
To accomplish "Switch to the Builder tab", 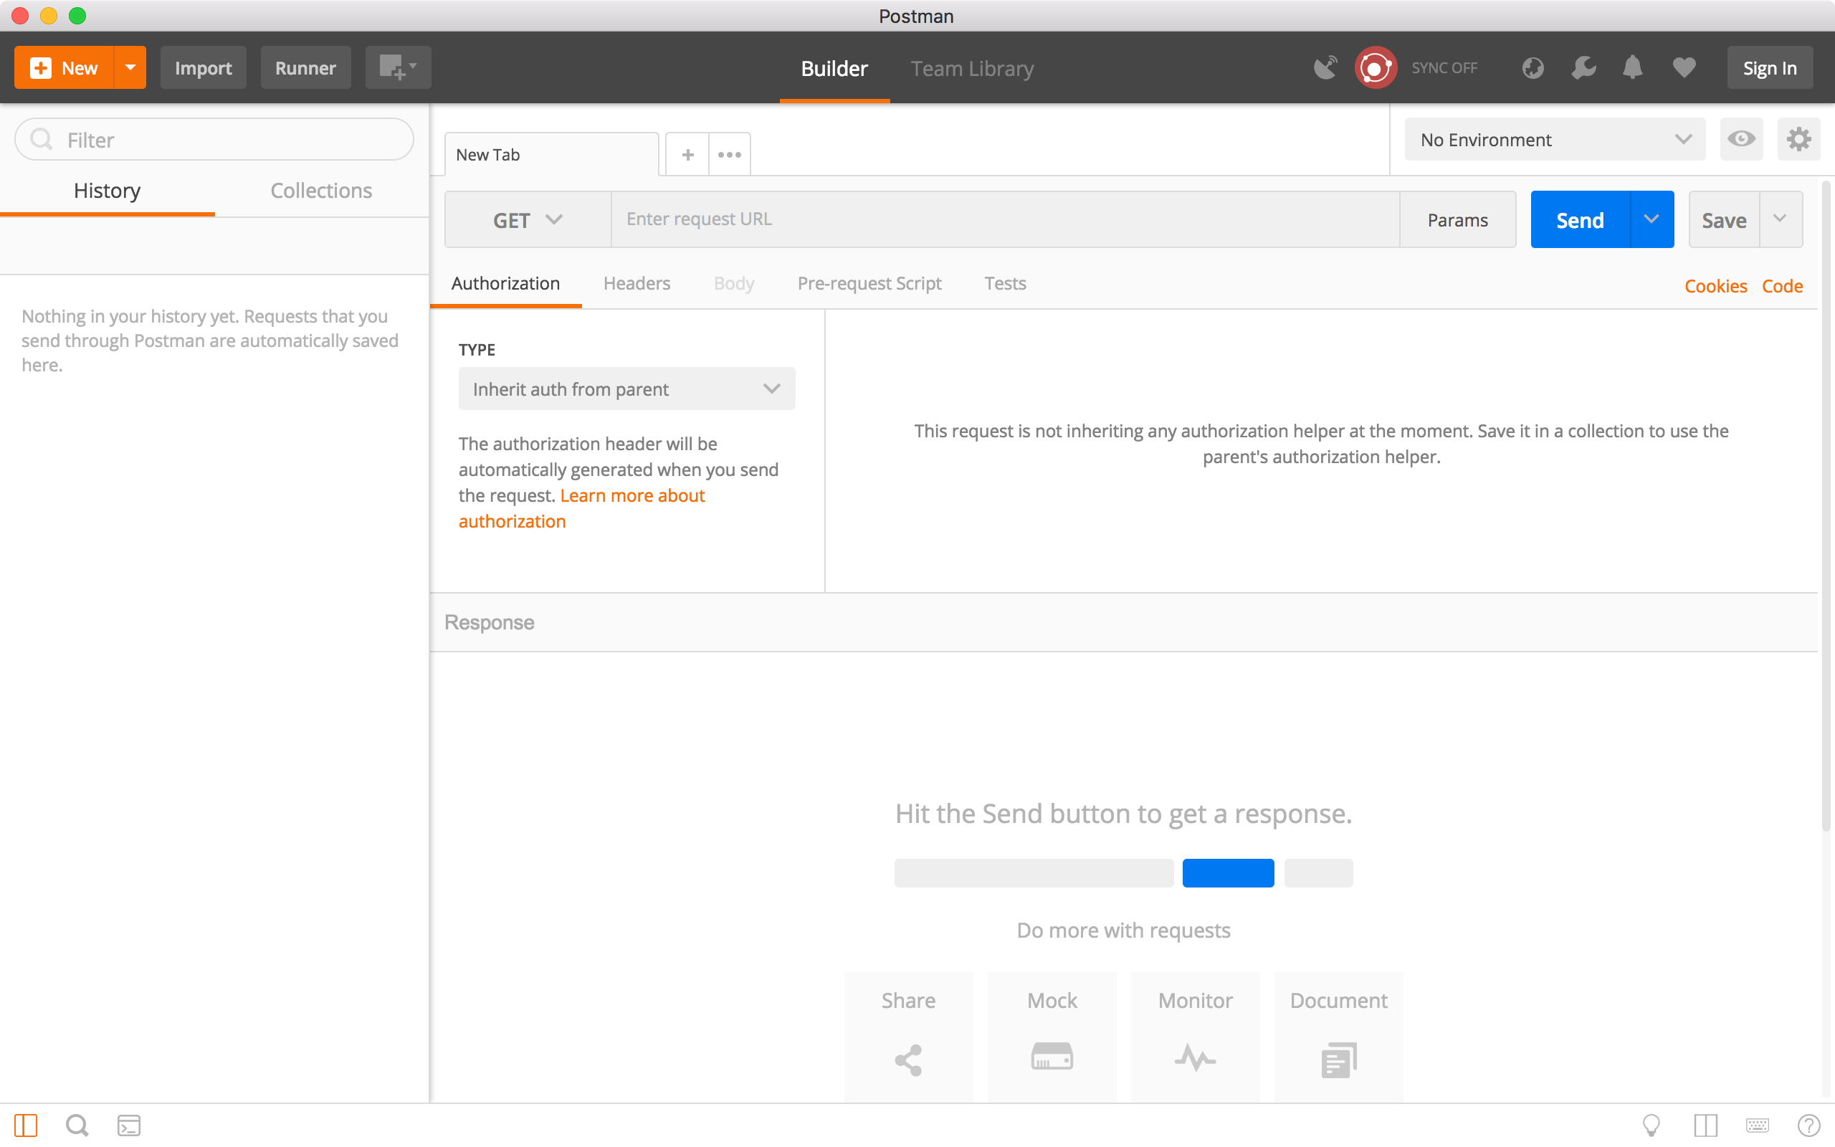I will coord(834,68).
